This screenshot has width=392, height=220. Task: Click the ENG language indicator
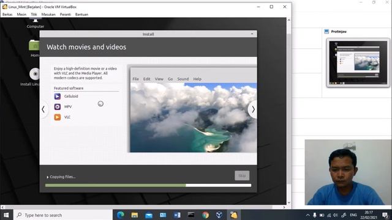(353, 215)
